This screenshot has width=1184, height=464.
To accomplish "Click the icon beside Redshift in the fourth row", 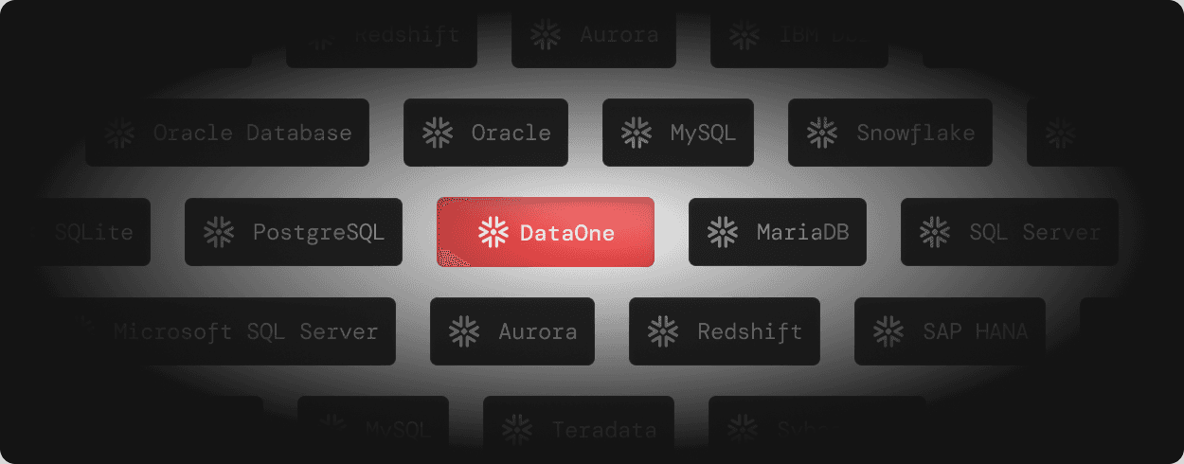I will (663, 331).
